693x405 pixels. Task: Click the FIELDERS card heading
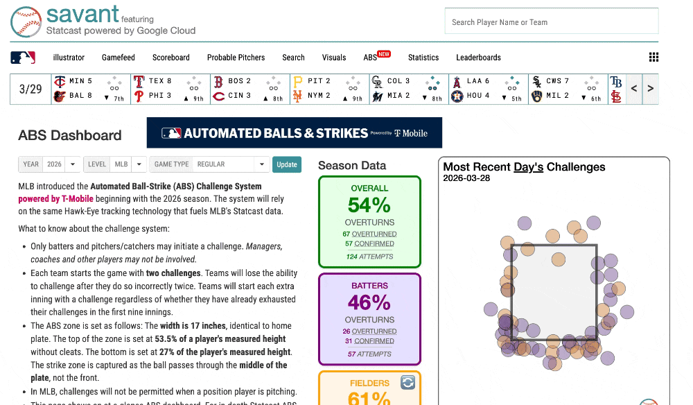click(x=369, y=384)
